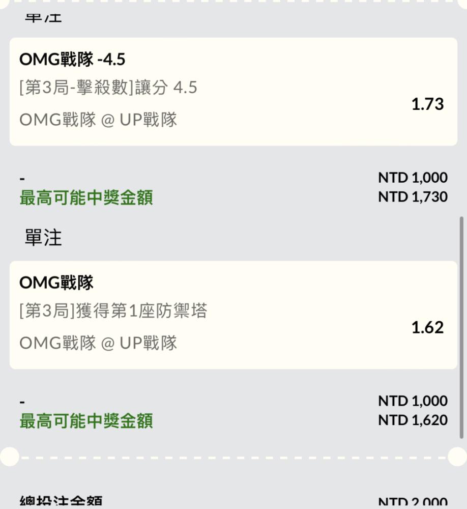The height and width of the screenshot is (509, 467).
Task: Open the 獲得第1座防禦塔 market line
Action: pos(113,310)
